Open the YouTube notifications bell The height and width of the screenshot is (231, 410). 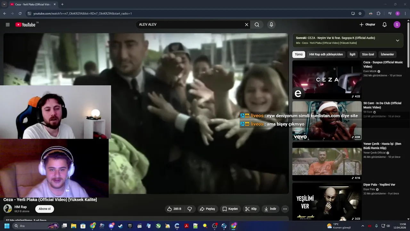(385, 25)
